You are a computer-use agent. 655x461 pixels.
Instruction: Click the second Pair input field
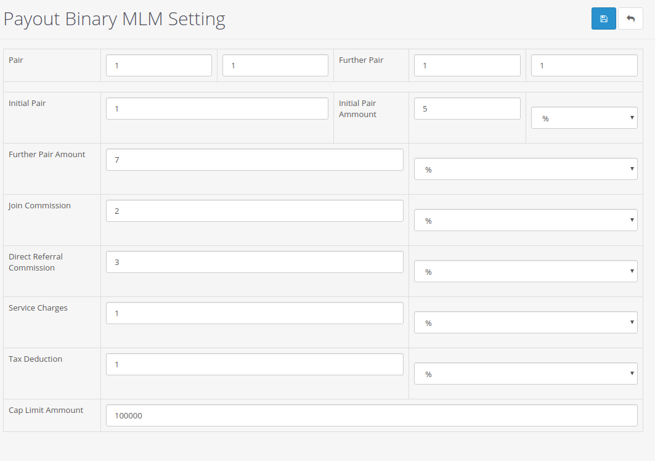pyautogui.click(x=275, y=65)
